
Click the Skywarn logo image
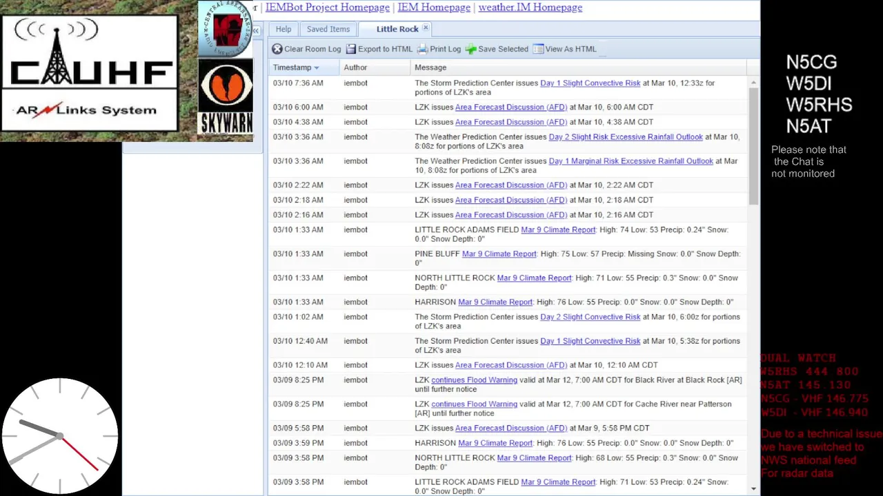pos(226,96)
